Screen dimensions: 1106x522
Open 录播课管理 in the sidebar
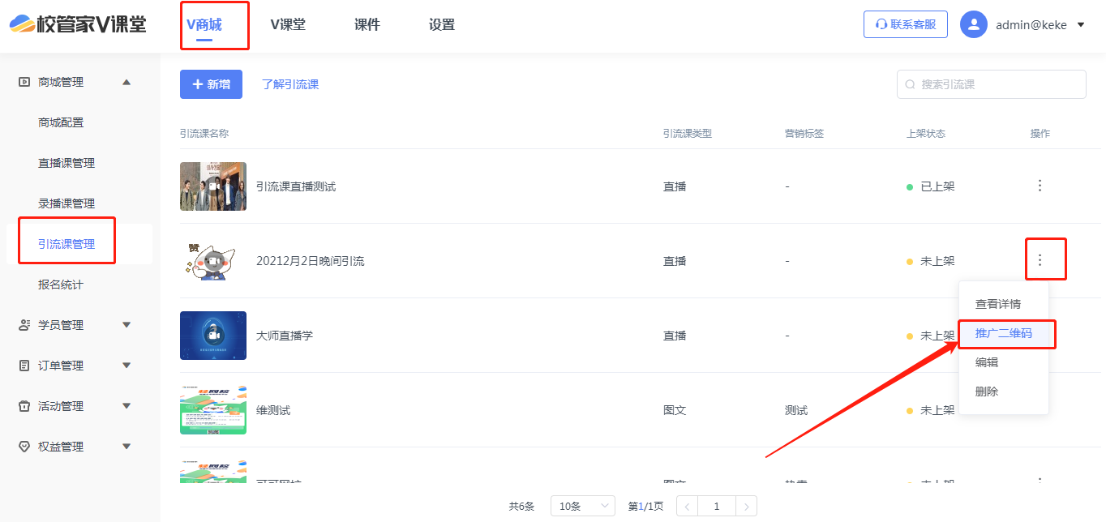(x=66, y=203)
